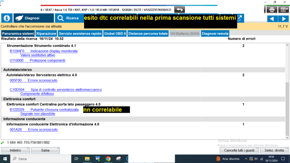Screen dimensions: 290x163
Task: Click the Numero di errori column header
Action: 241,39
